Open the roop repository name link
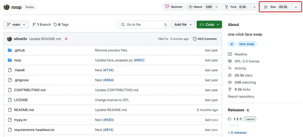The width and height of the screenshot is (303, 137). point(17,7)
